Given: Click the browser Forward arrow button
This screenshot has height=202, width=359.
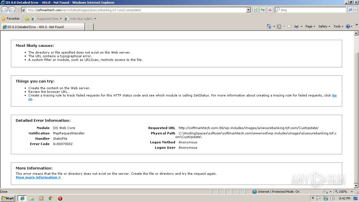Looking at the screenshot, I should click(12, 10).
